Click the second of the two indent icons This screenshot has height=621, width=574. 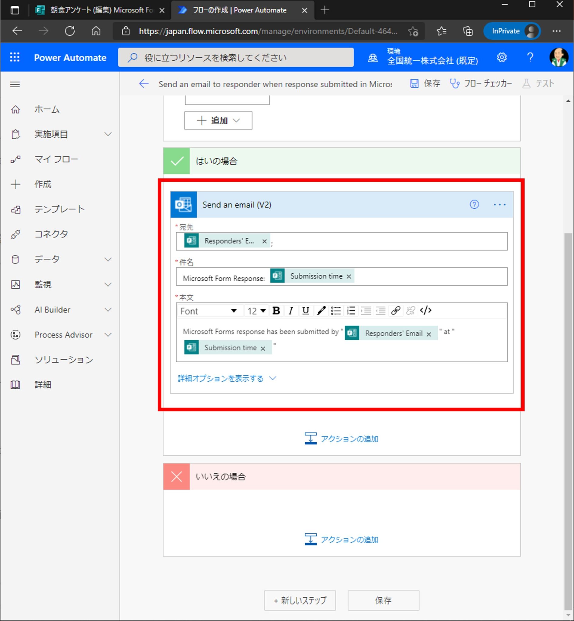[381, 311]
